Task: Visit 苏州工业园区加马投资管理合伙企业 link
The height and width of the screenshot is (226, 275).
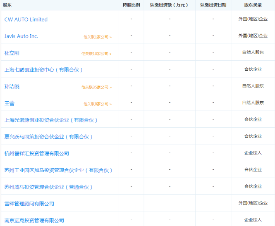Action: tap(58, 170)
